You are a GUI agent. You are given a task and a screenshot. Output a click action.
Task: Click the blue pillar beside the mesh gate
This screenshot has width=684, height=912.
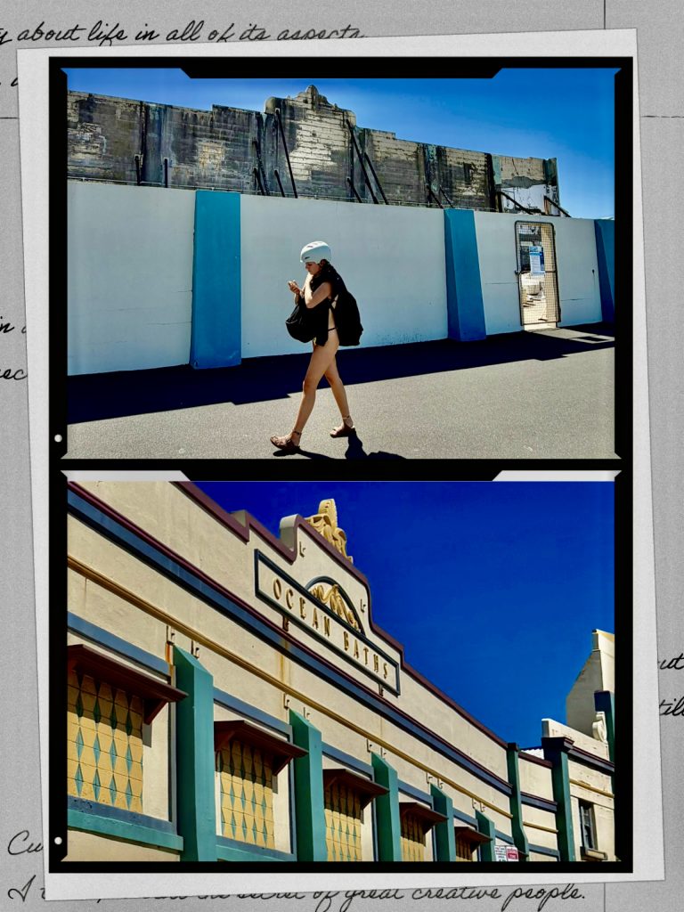(465, 275)
